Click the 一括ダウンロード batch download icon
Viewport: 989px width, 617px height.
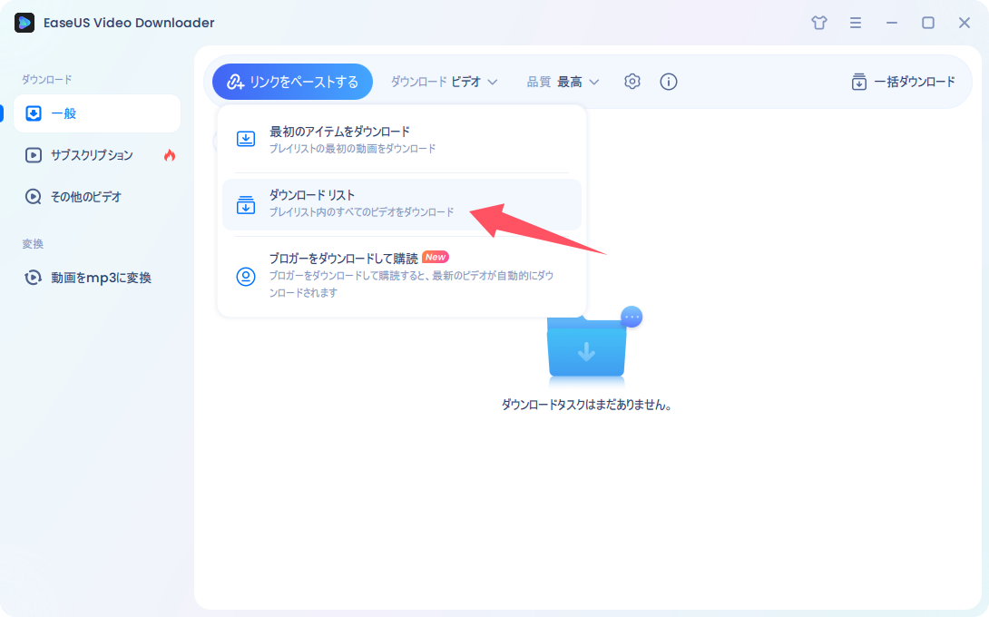pos(858,82)
